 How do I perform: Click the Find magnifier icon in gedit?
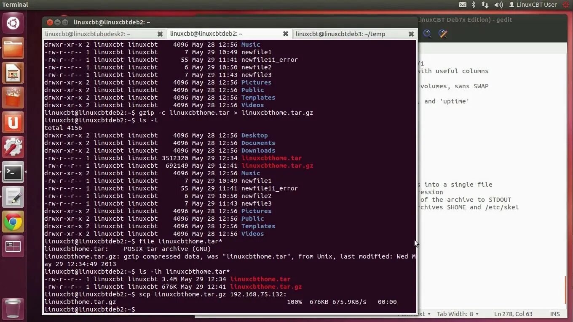(427, 34)
